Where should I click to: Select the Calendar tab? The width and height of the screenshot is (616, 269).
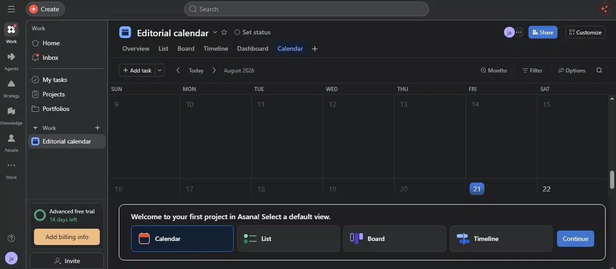tap(290, 48)
